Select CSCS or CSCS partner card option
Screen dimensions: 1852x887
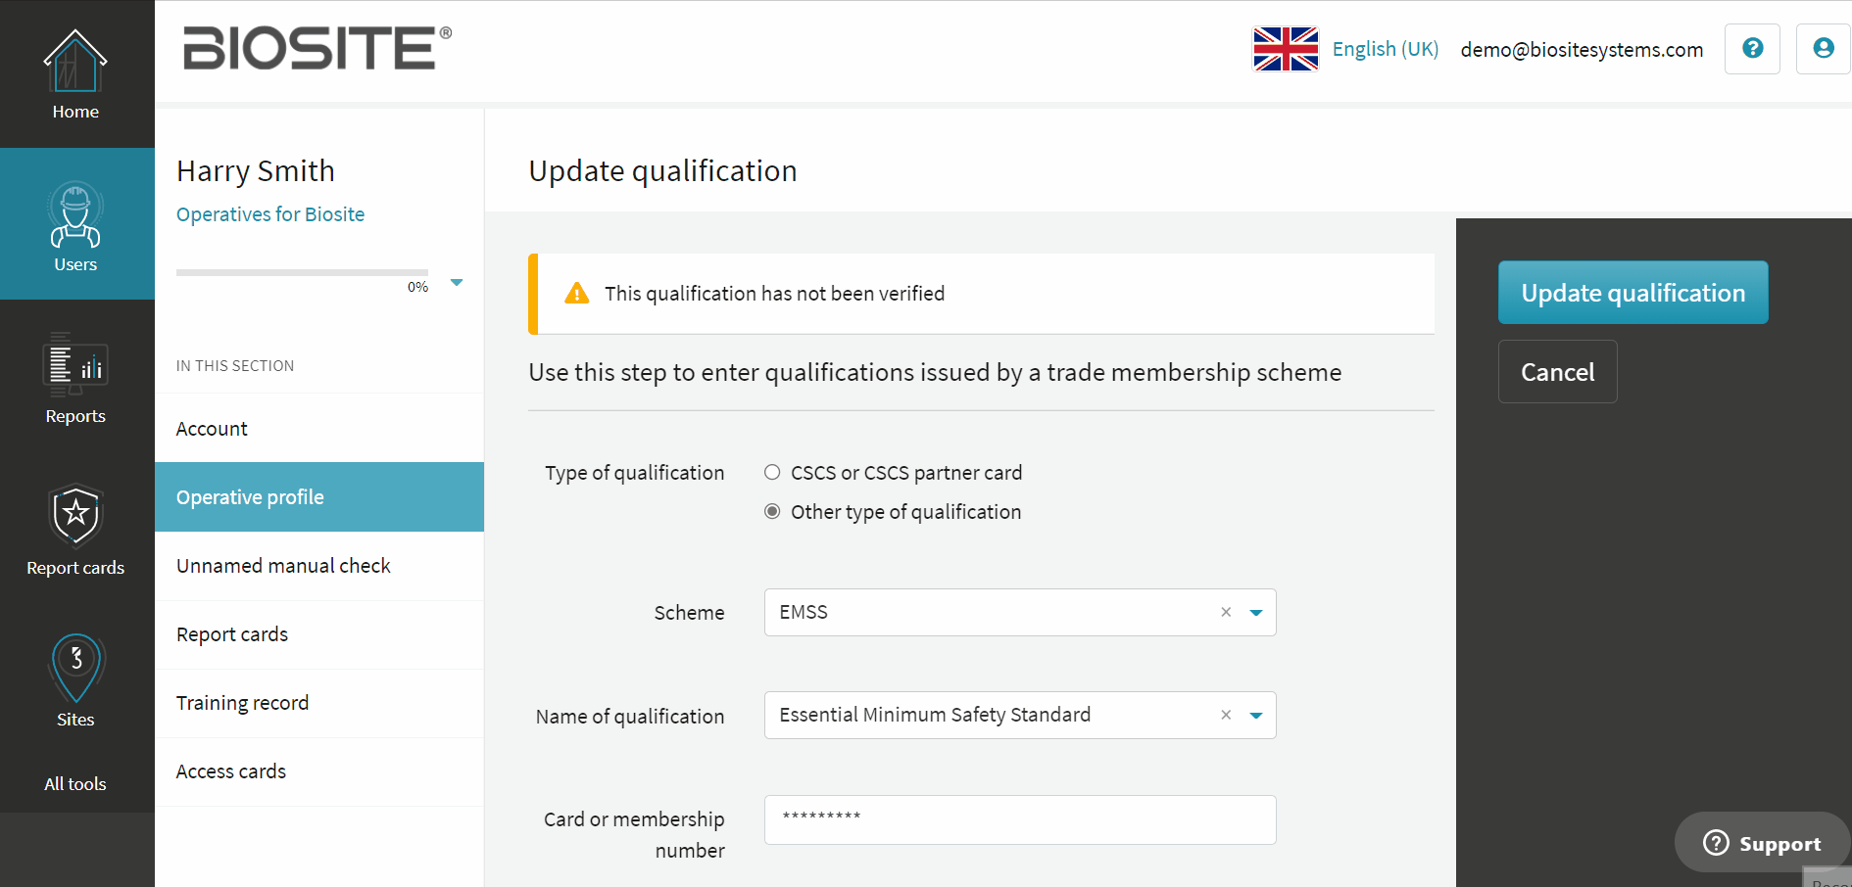click(x=772, y=473)
